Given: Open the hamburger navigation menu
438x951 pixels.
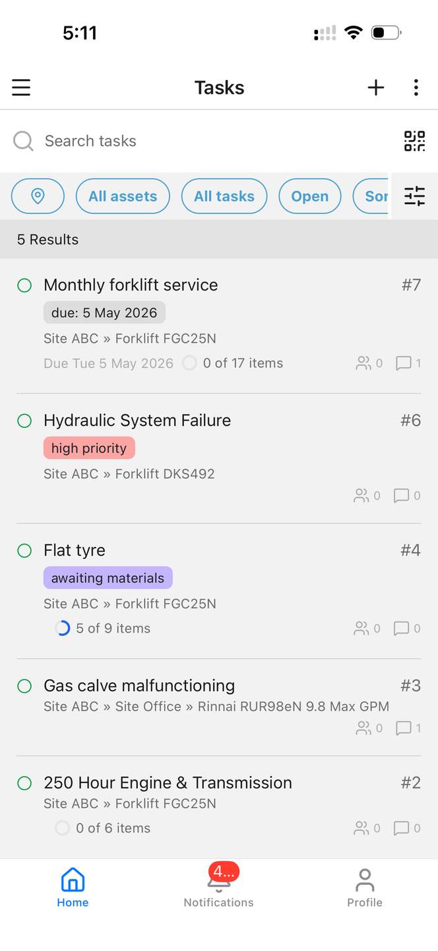Looking at the screenshot, I should [21, 88].
